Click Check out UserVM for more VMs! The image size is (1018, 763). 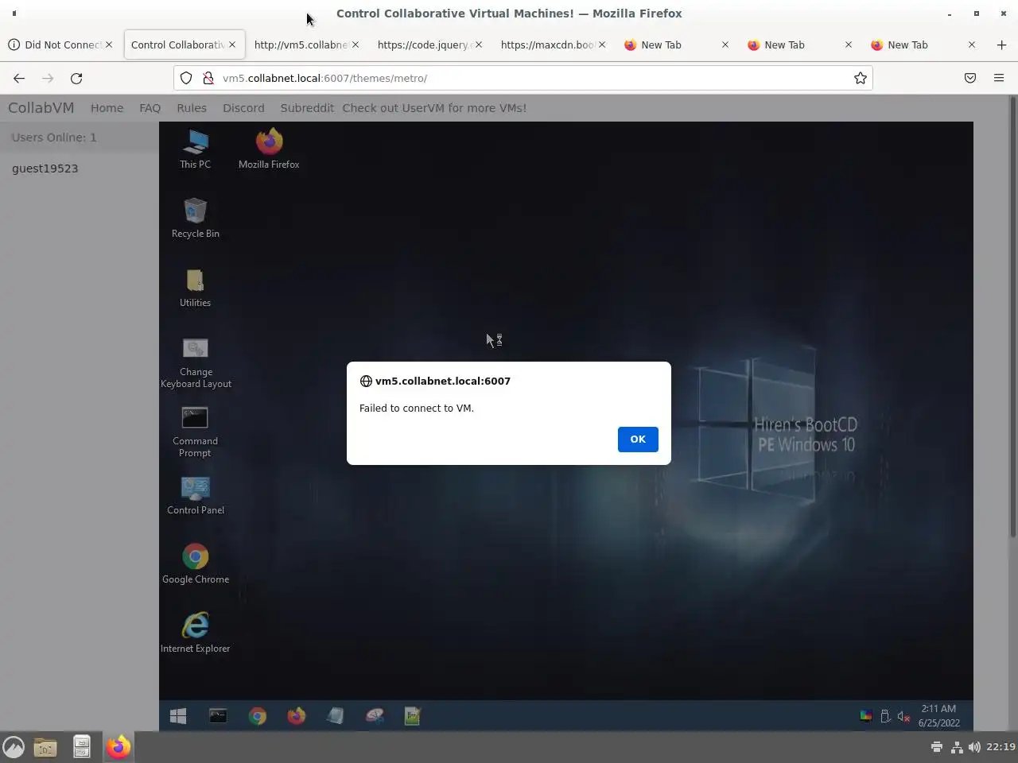point(434,108)
